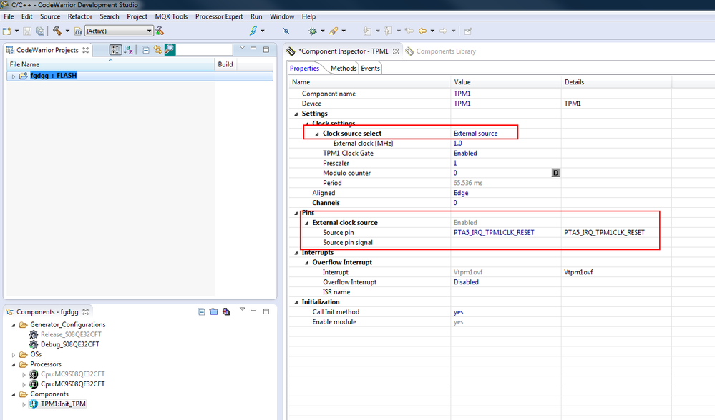
Task: Click the Save All toolbar icon
Action: [40, 31]
